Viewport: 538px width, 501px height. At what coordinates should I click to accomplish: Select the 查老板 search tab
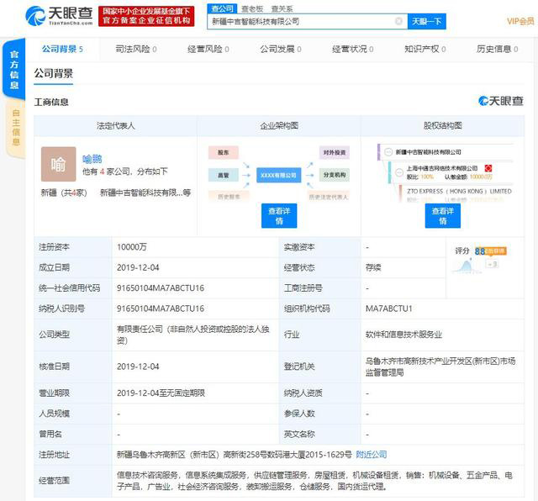coord(252,9)
